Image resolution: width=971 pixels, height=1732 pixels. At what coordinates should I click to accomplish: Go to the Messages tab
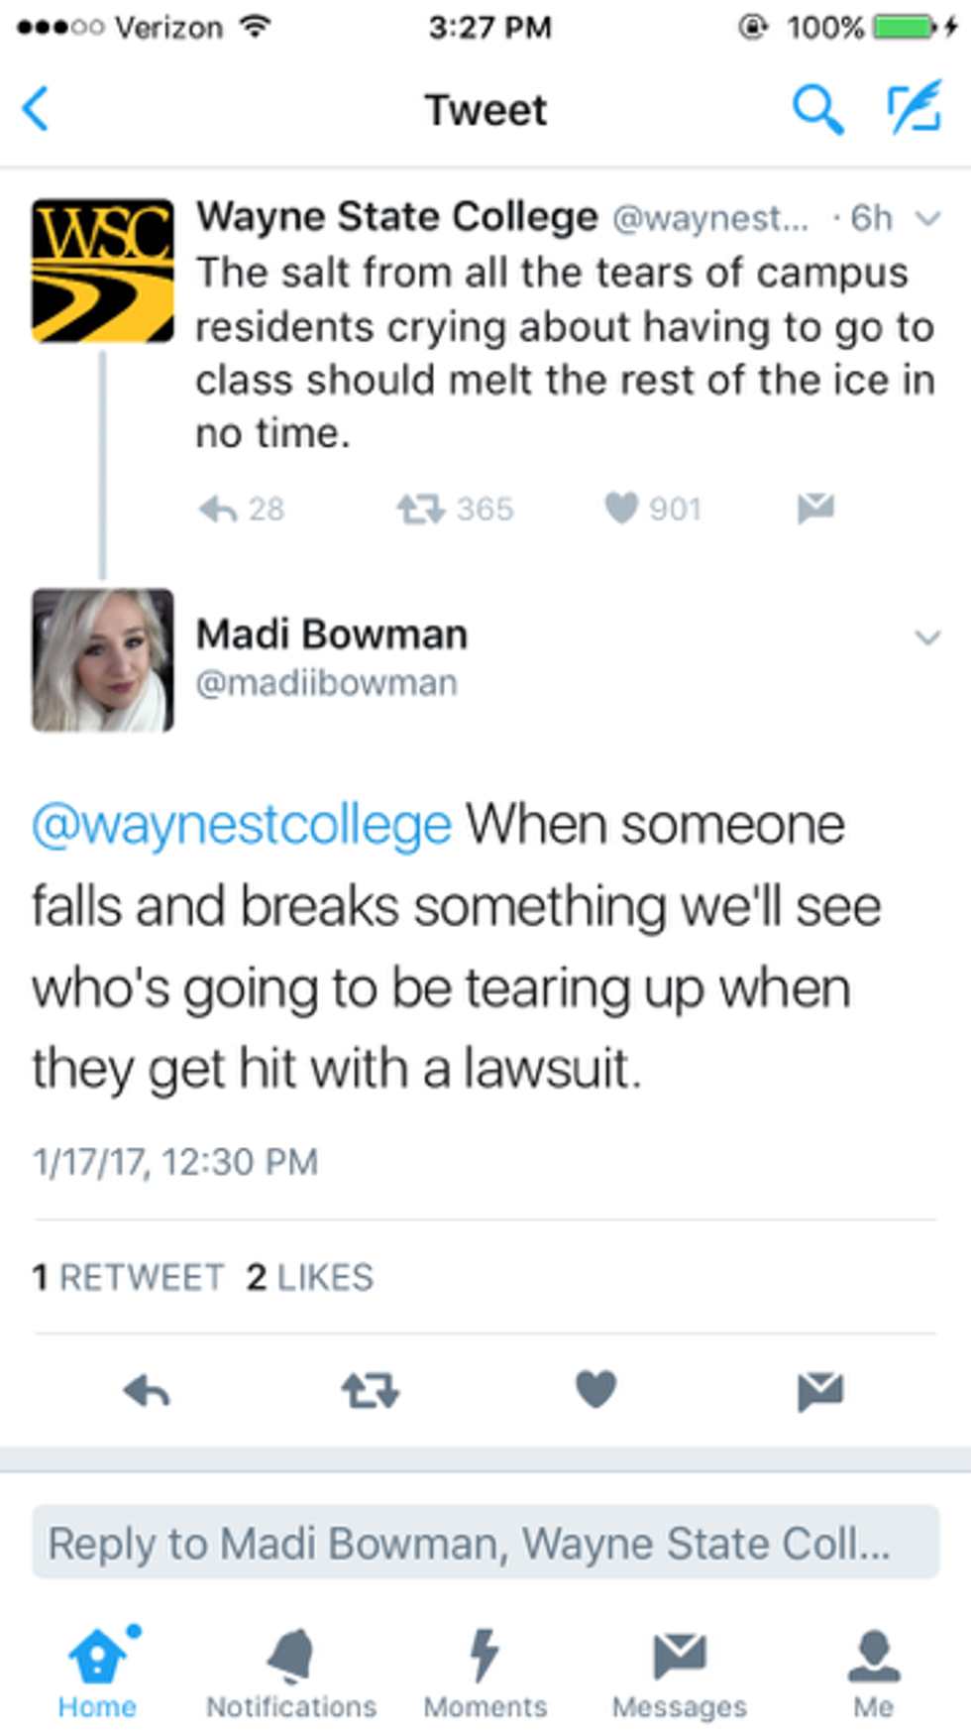point(679,1673)
